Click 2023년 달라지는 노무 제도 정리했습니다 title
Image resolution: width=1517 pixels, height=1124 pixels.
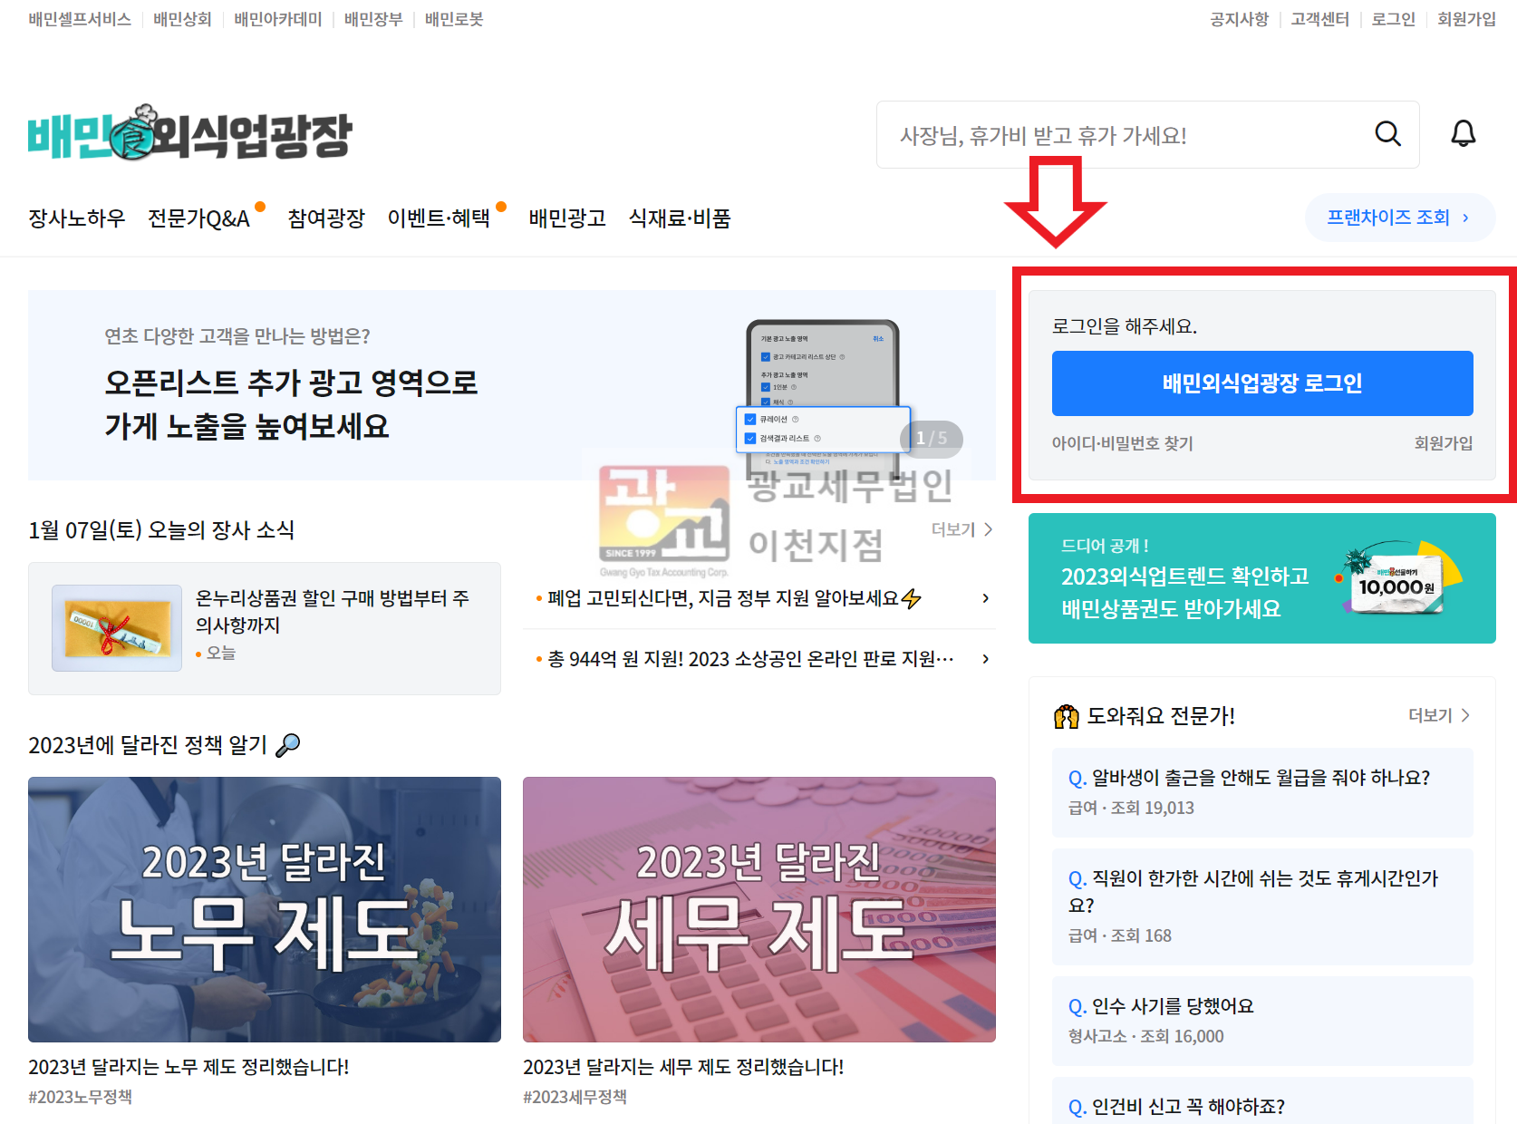188,1067
